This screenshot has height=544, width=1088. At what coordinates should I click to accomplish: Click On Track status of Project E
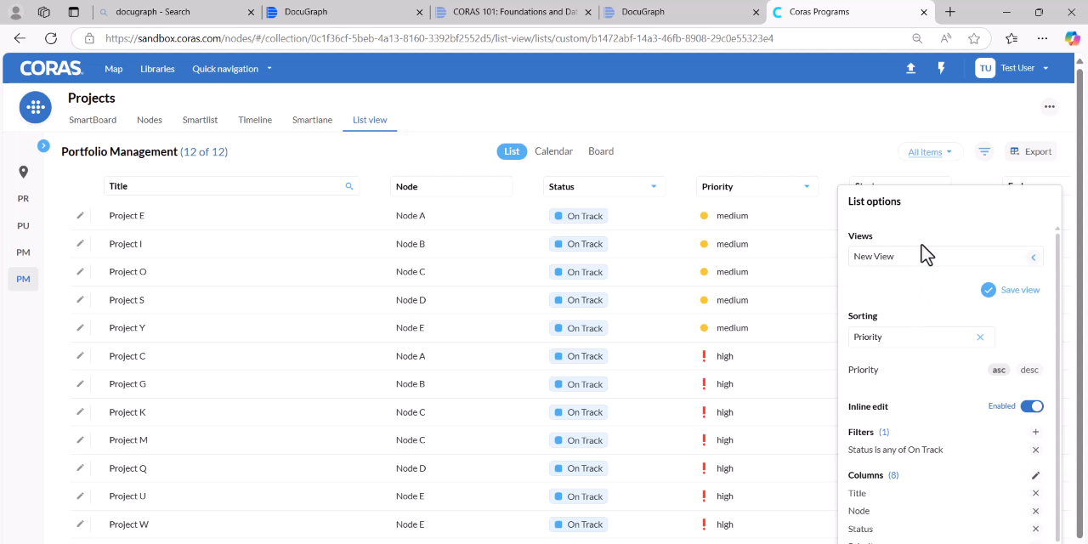(x=578, y=216)
